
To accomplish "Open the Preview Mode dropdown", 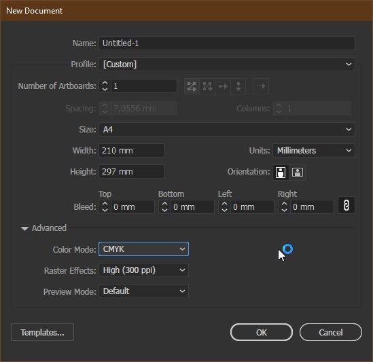I will (143, 291).
